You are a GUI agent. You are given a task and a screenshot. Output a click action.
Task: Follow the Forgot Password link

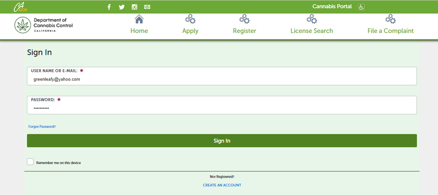42,127
